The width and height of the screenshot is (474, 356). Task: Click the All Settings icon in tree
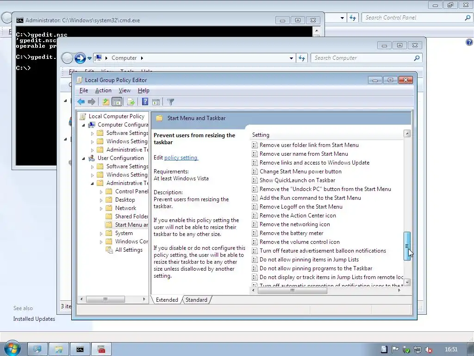tap(109, 250)
